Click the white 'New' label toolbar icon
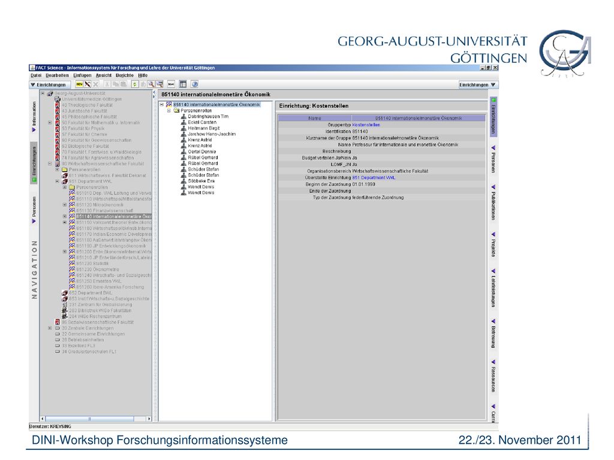 171,84
